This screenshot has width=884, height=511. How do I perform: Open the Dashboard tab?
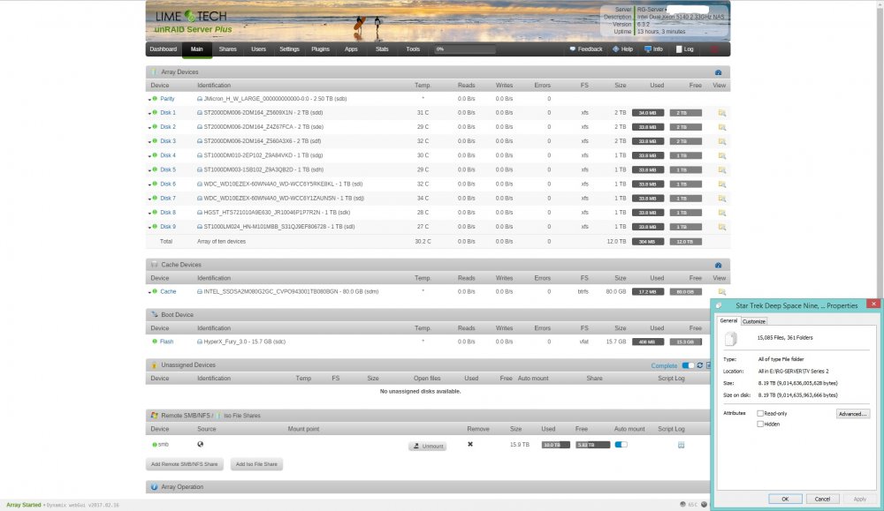coord(163,49)
